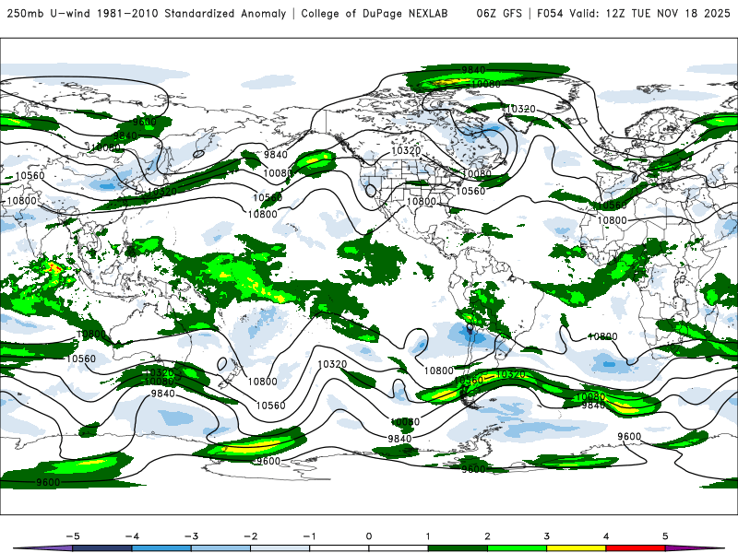The image size is (738, 553).
Task: Click the '5' colorbar tick label
Action: coord(665,536)
